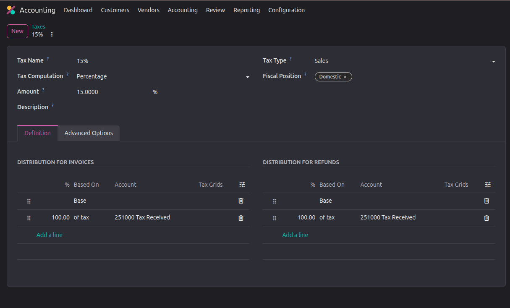Open the Vendors menu

[x=149, y=10]
